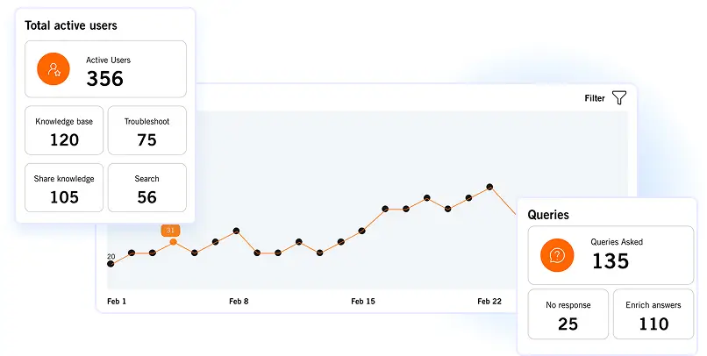
Task: Select the Search 56 card
Action: [x=147, y=188]
